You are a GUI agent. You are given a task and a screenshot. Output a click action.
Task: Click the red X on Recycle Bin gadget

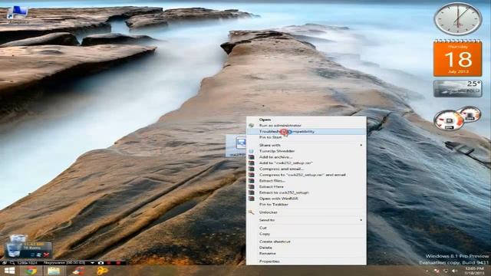[46, 255]
